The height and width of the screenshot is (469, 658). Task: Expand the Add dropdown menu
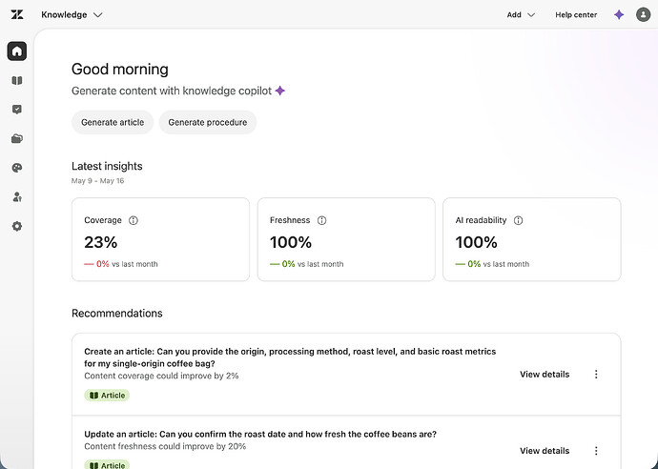521,14
